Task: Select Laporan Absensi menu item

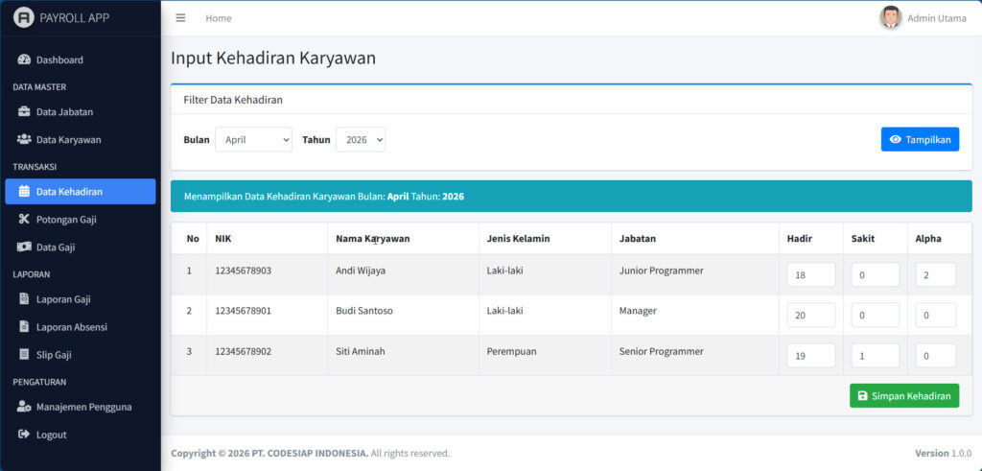Action: (71, 327)
